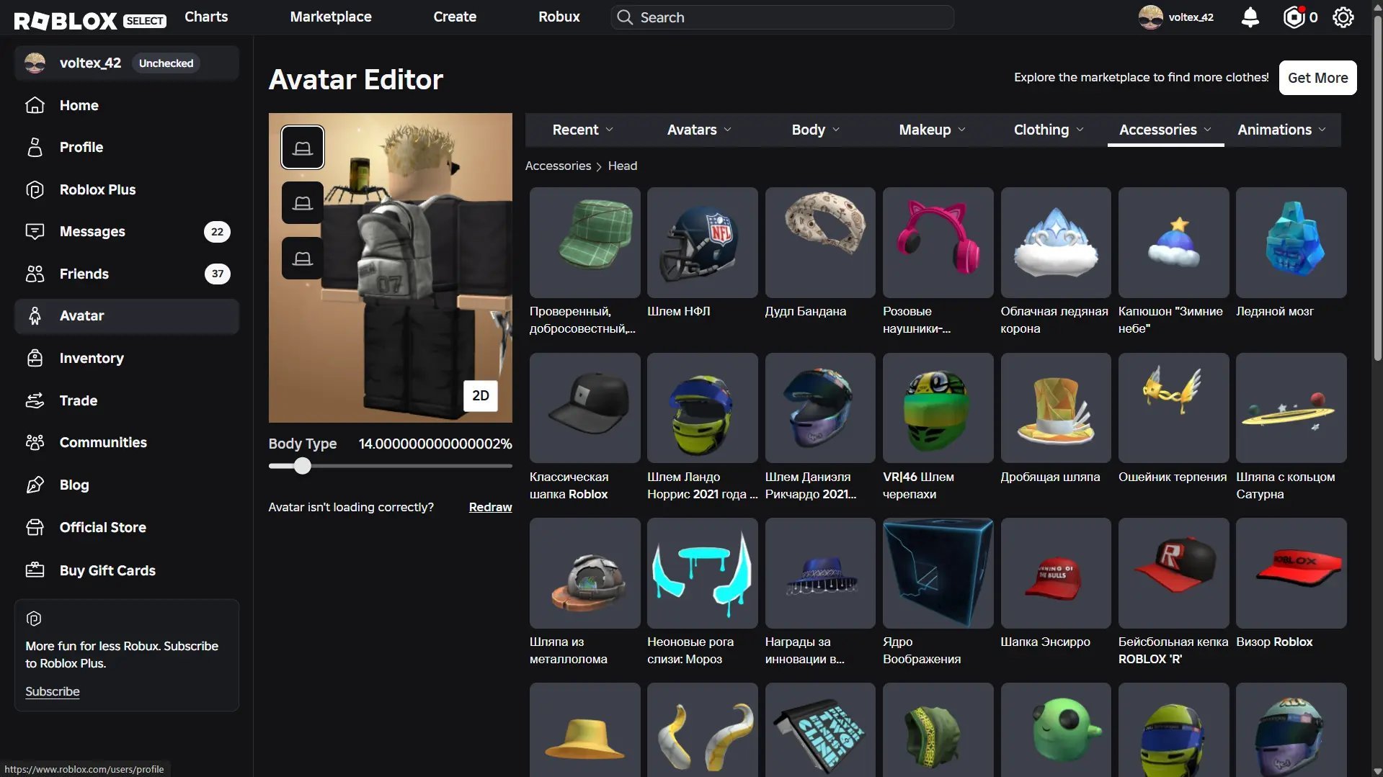The image size is (1383, 777).
Task: Click the search magnifier icon
Action: tap(625, 17)
